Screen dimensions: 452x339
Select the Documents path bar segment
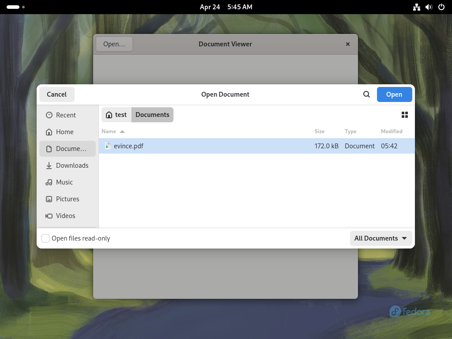(x=152, y=115)
